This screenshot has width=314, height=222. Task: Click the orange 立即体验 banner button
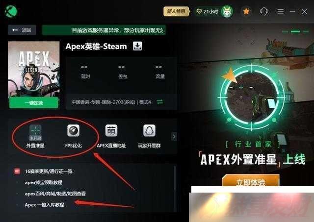click(251, 181)
